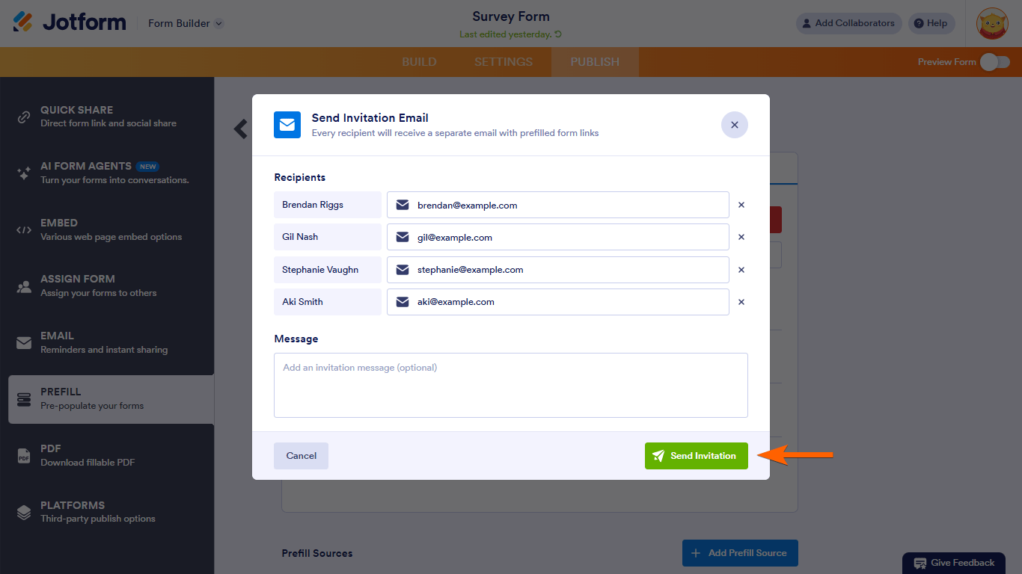Click the invitation Message text area

[510, 385]
